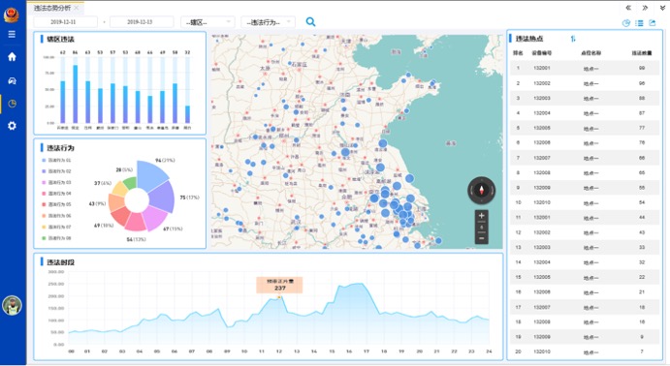Select the 违法态势分析 tab
The width and height of the screenshot is (670, 366).
[x=52, y=8]
